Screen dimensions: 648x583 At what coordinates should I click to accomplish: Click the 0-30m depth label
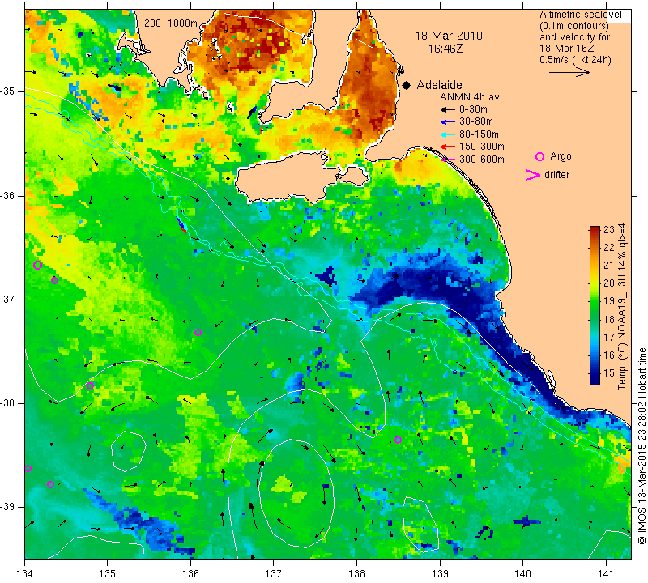473,109
